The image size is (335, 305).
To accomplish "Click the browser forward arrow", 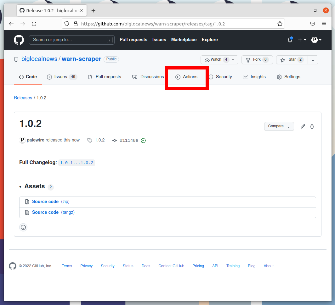I will point(23,24).
